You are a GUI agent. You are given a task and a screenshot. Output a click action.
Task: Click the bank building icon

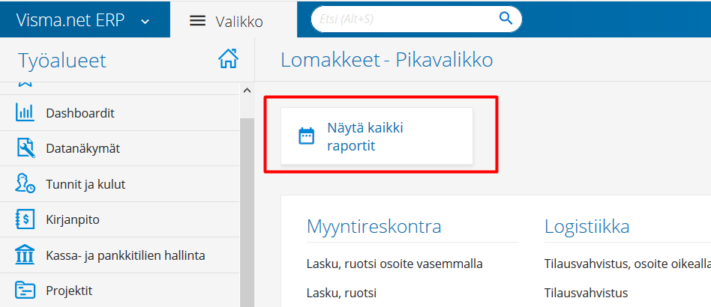[25, 255]
